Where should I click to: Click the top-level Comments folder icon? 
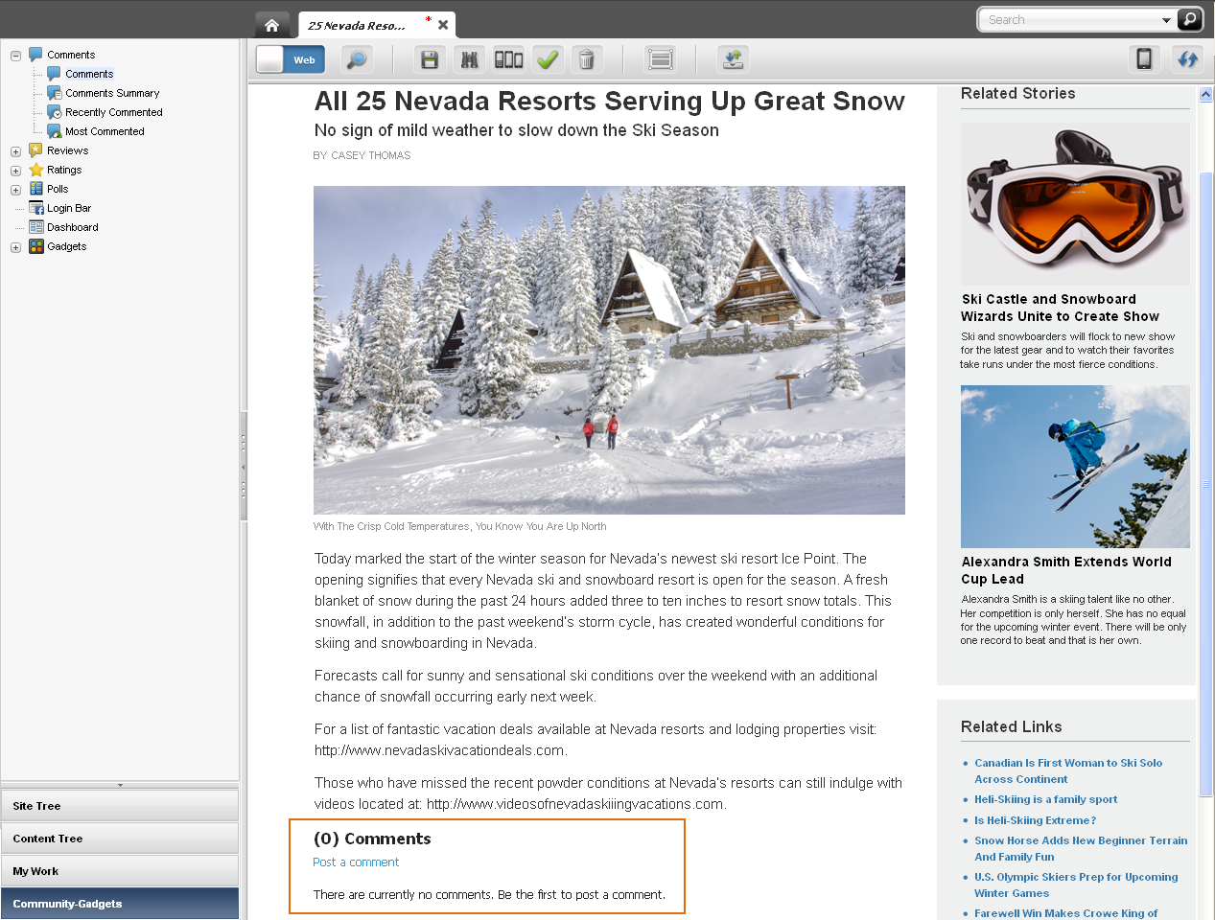(36, 55)
